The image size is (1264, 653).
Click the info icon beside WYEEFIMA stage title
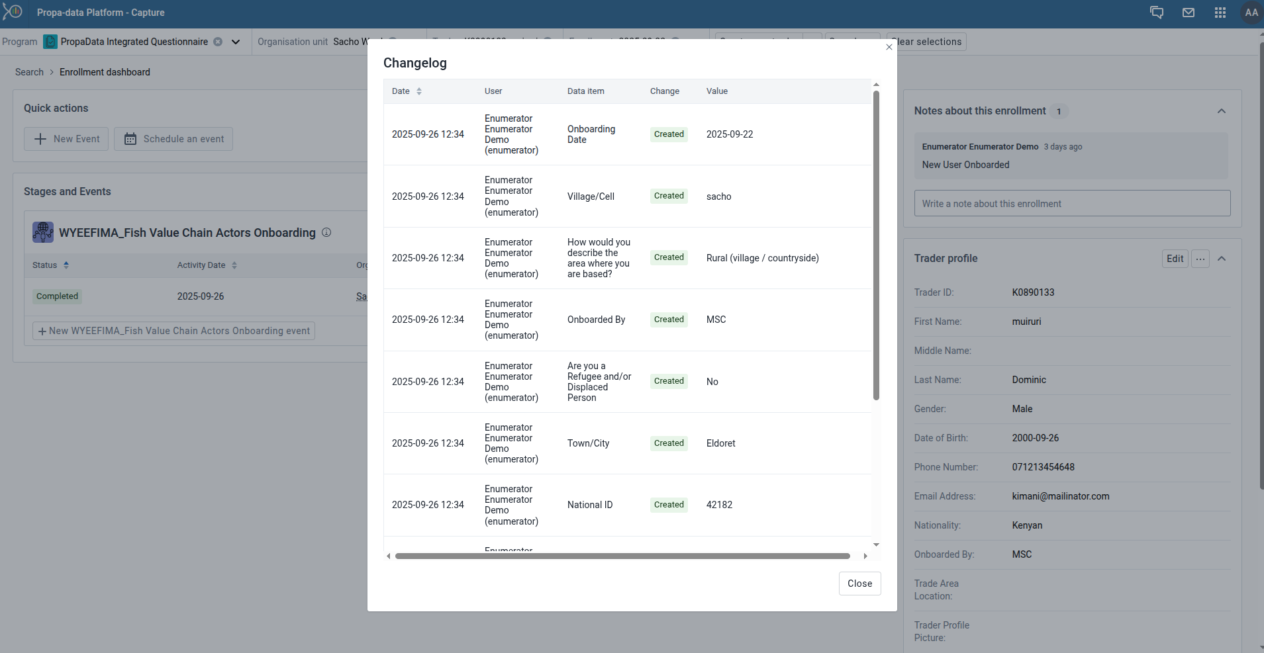point(326,232)
